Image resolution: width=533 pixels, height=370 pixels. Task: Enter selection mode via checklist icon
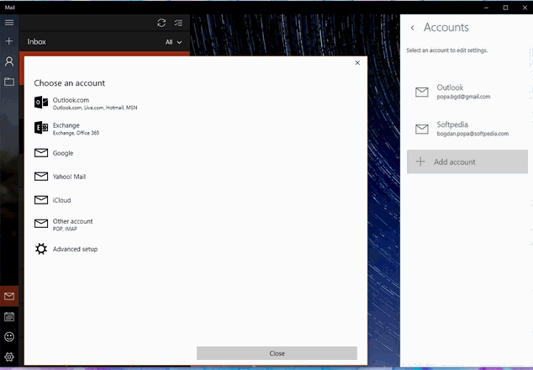click(178, 23)
